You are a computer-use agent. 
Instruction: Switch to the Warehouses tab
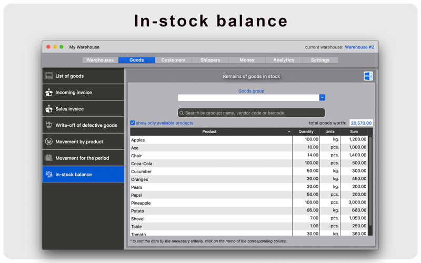100,60
